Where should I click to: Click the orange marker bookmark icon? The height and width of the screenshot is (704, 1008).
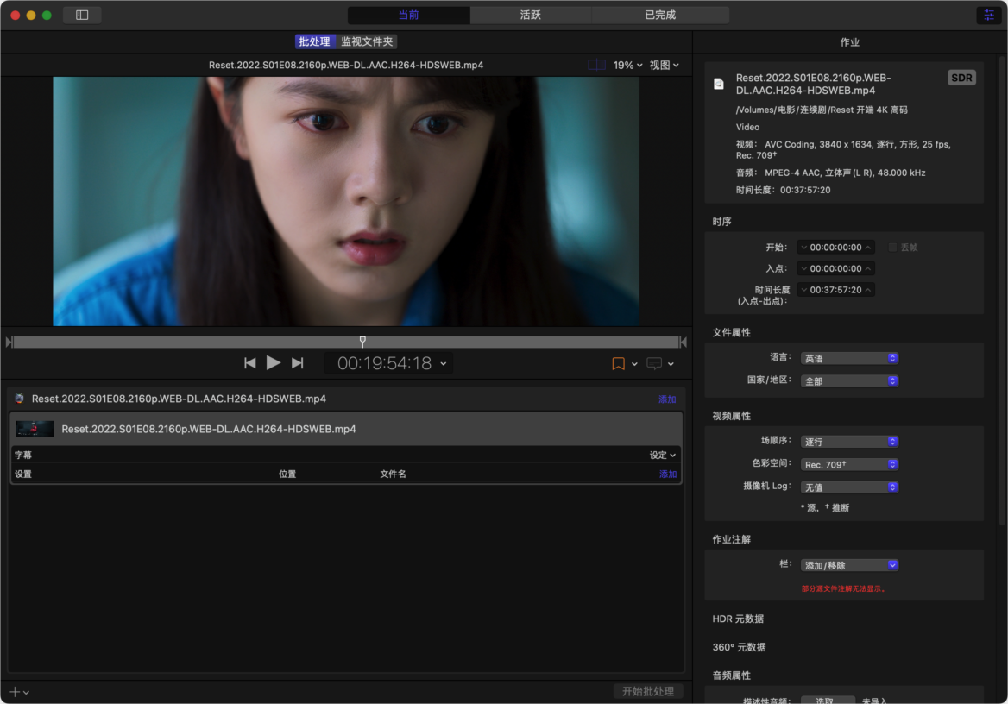pyautogui.click(x=618, y=364)
